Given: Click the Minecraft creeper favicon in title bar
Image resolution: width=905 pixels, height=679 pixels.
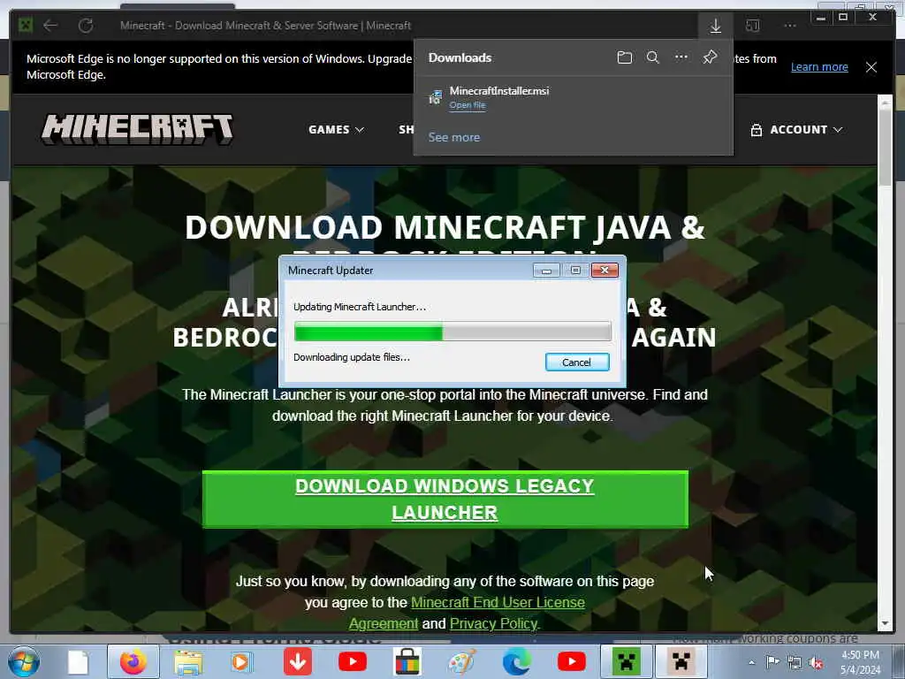Looking at the screenshot, I should tap(26, 25).
